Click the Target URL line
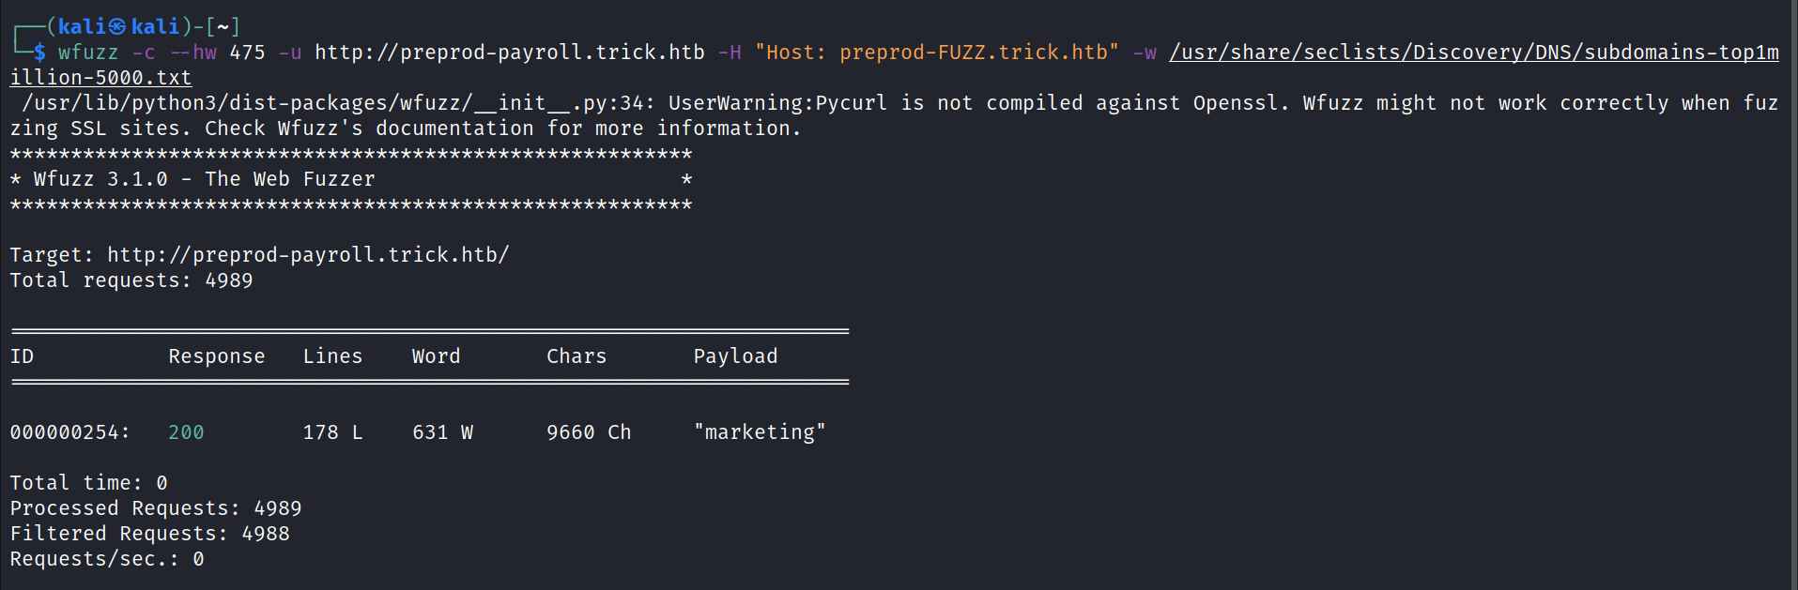Viewport: 1798px width, 590px height. 259,255
